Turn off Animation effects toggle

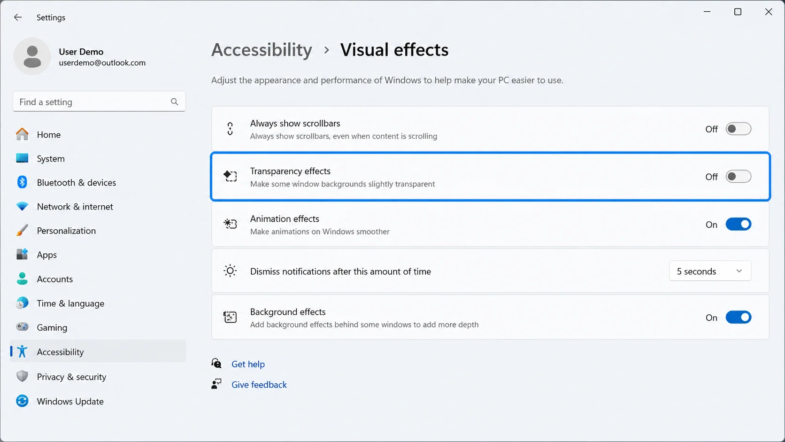pyautogui.click(x=738, y=225)
